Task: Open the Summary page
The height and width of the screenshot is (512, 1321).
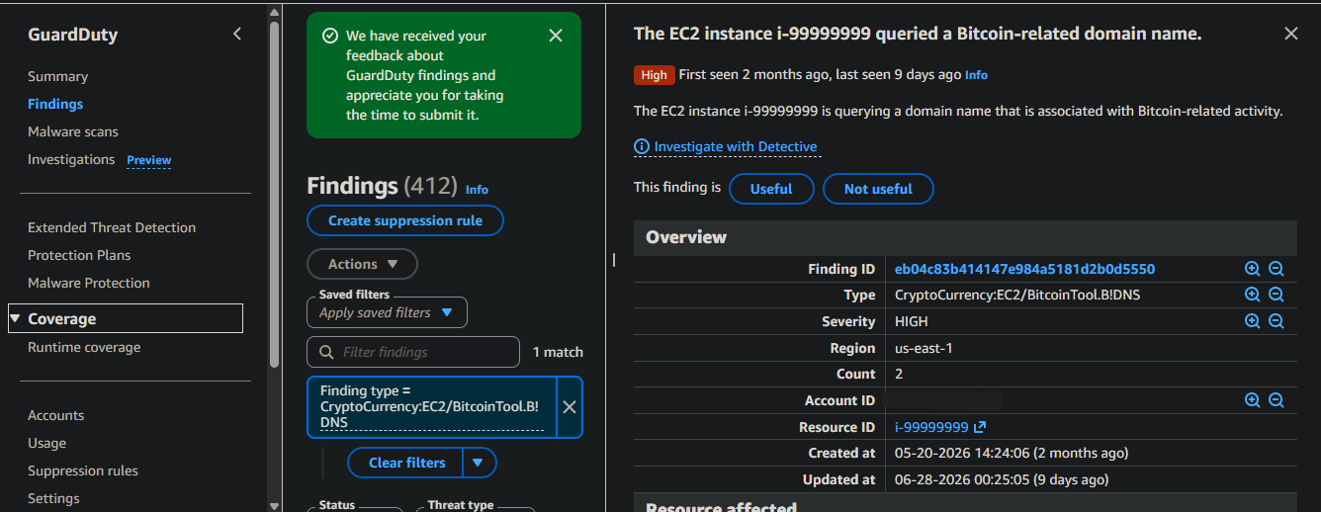Action: 57,76
